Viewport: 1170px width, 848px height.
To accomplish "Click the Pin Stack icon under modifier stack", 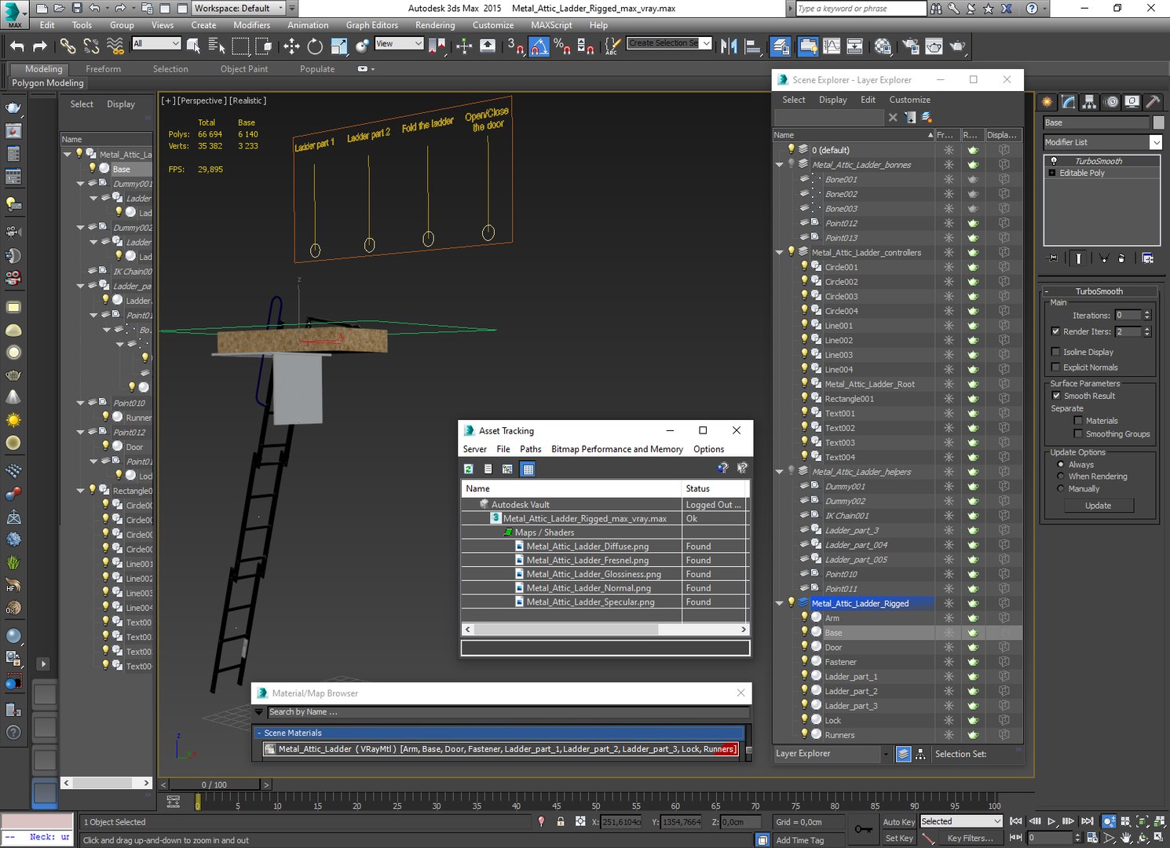I will (x=1053, y=258).
